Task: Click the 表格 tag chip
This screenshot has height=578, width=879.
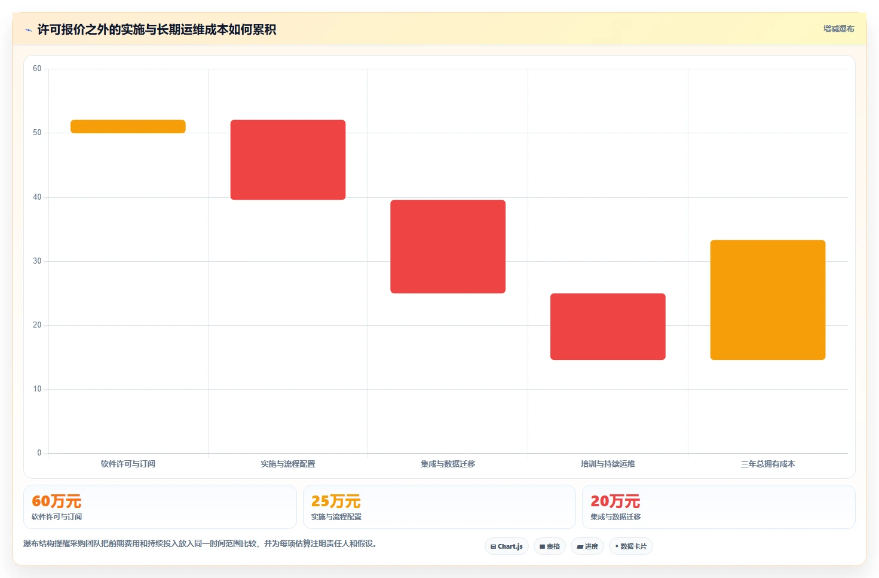Action: 550,546
